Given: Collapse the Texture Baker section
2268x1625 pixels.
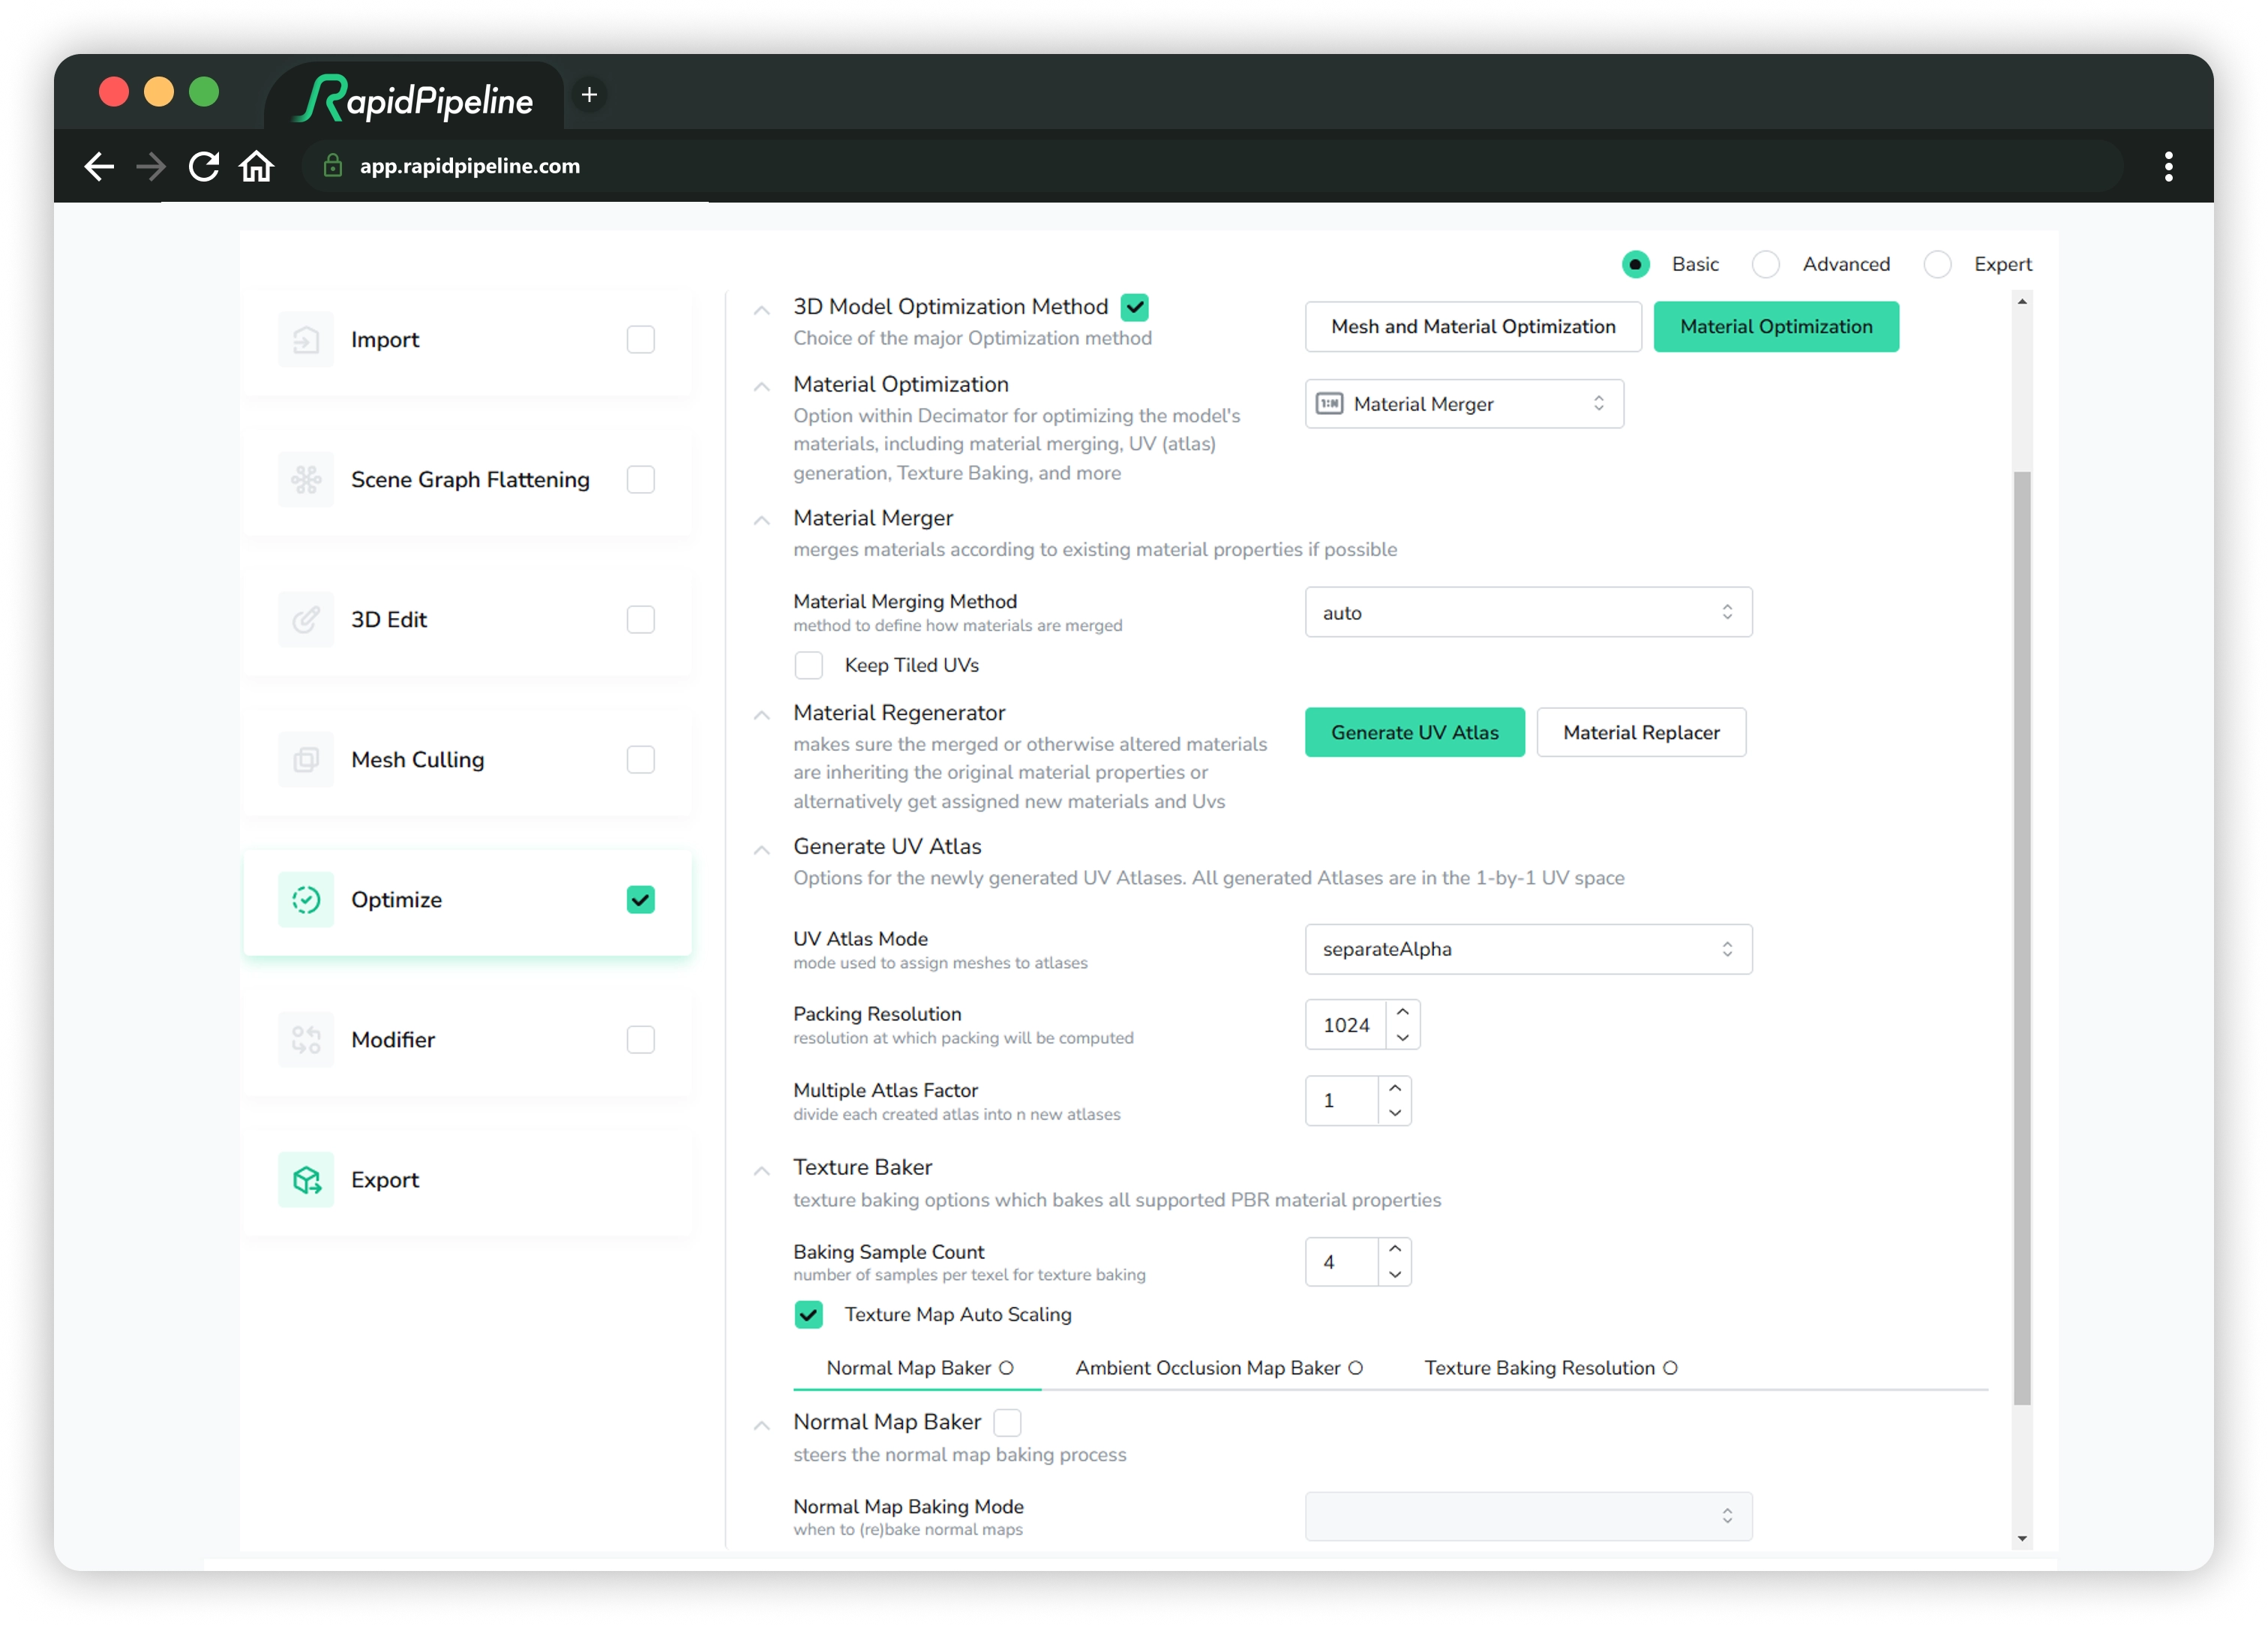Looking at the screenshot, I should click(x=762, y=1170).
